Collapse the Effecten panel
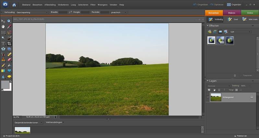The image size is (259, 138). 207,25
